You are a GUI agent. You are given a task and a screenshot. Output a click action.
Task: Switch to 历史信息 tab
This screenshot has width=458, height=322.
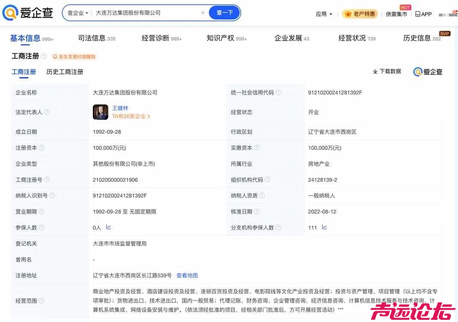[422, 38]
